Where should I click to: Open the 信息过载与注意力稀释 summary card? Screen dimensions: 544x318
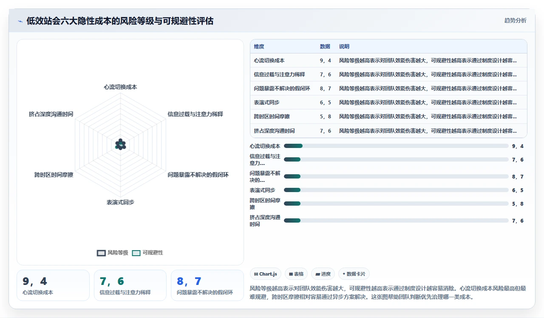(x=130, y=285)
